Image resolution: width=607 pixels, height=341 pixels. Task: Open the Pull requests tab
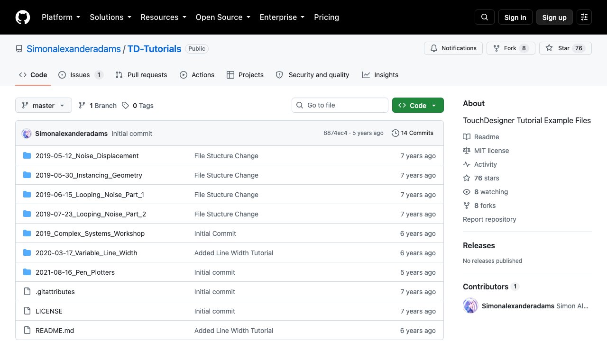tap(141, 75)
